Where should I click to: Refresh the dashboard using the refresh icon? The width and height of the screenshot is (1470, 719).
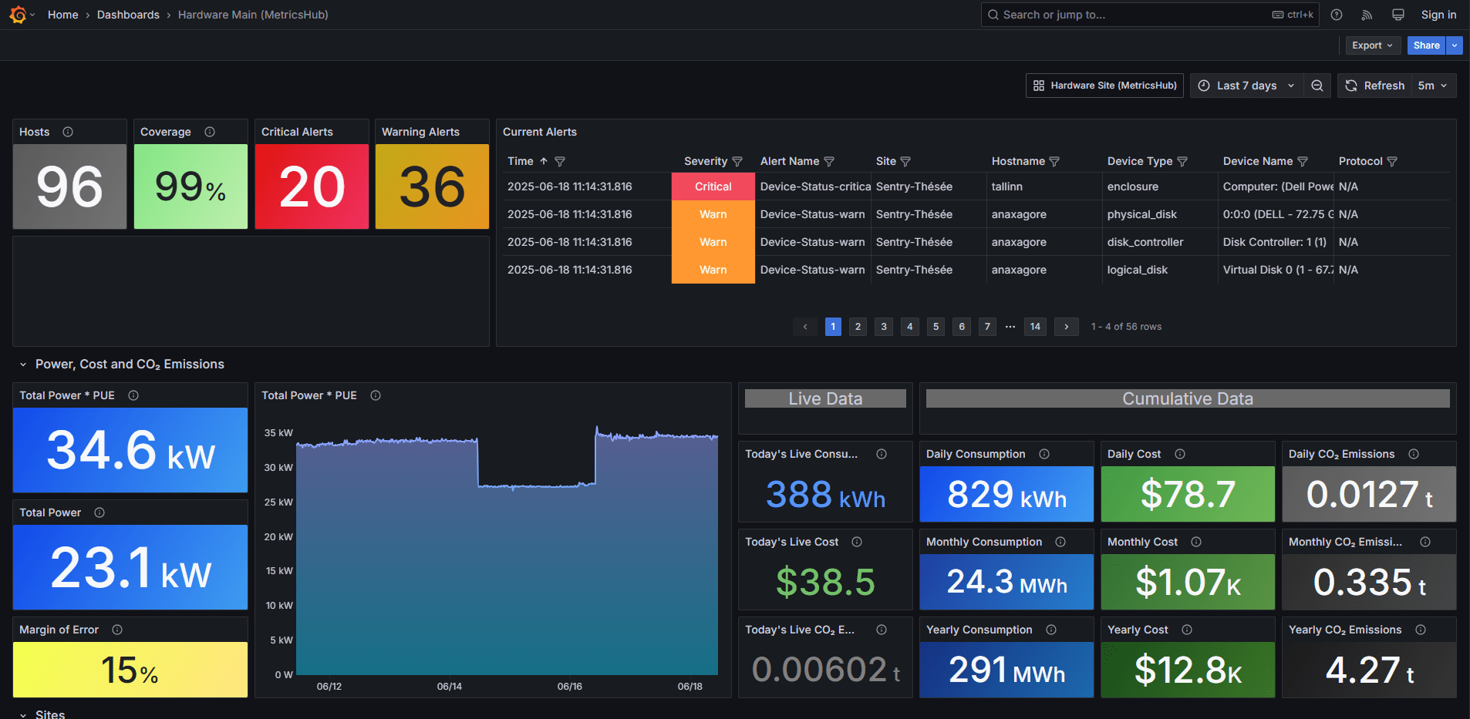(1350, 86)
